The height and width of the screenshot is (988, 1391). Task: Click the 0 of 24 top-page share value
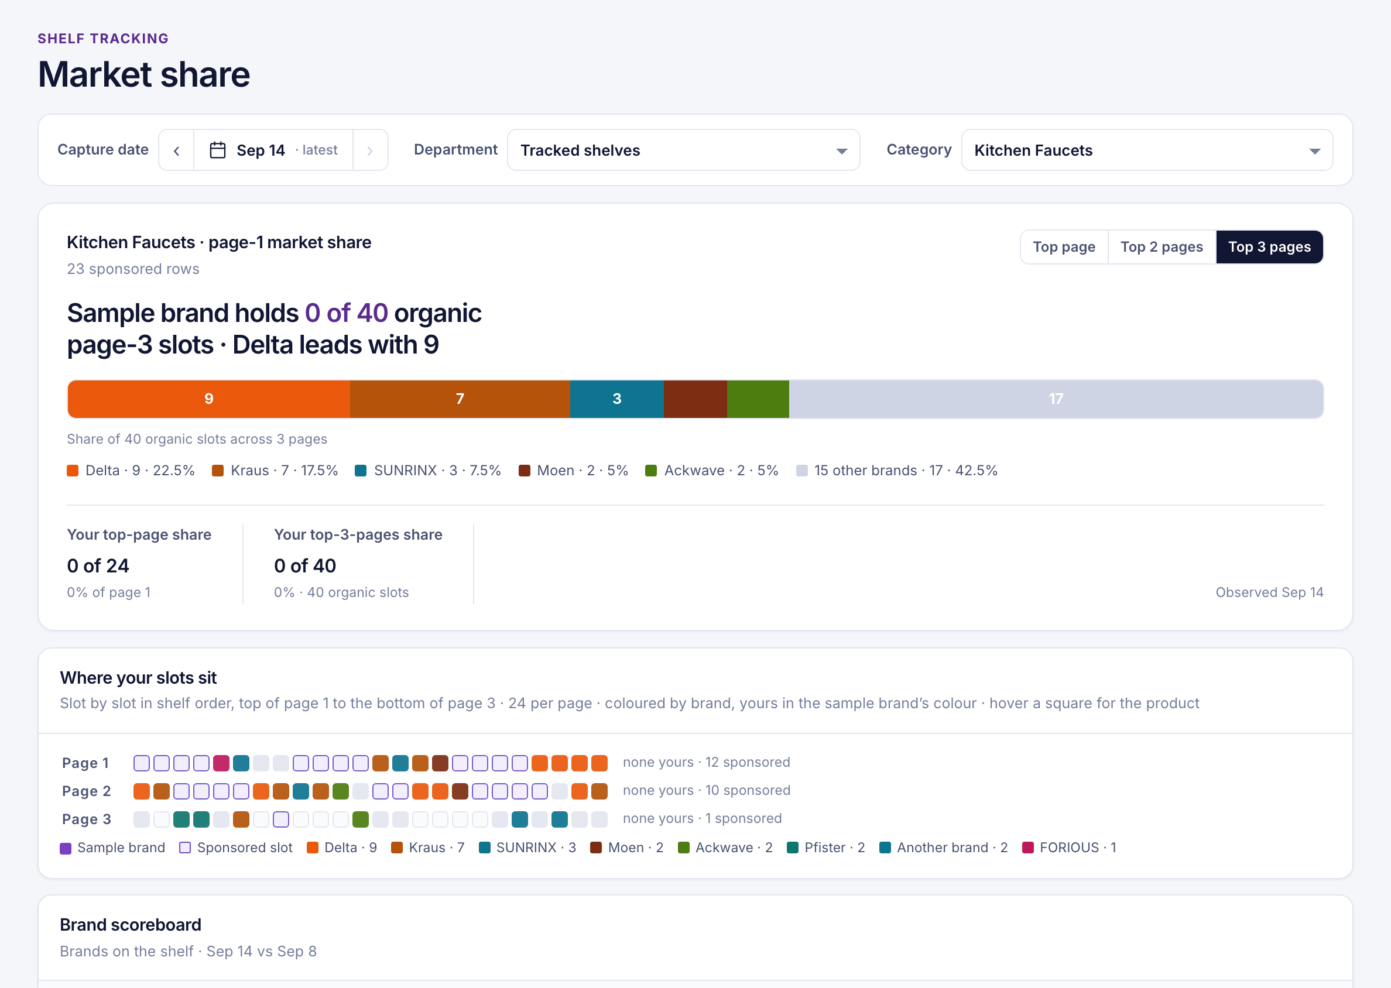(x=98, y=566)
